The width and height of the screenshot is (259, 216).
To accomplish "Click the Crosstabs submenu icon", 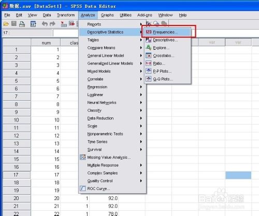I will 149,56.
